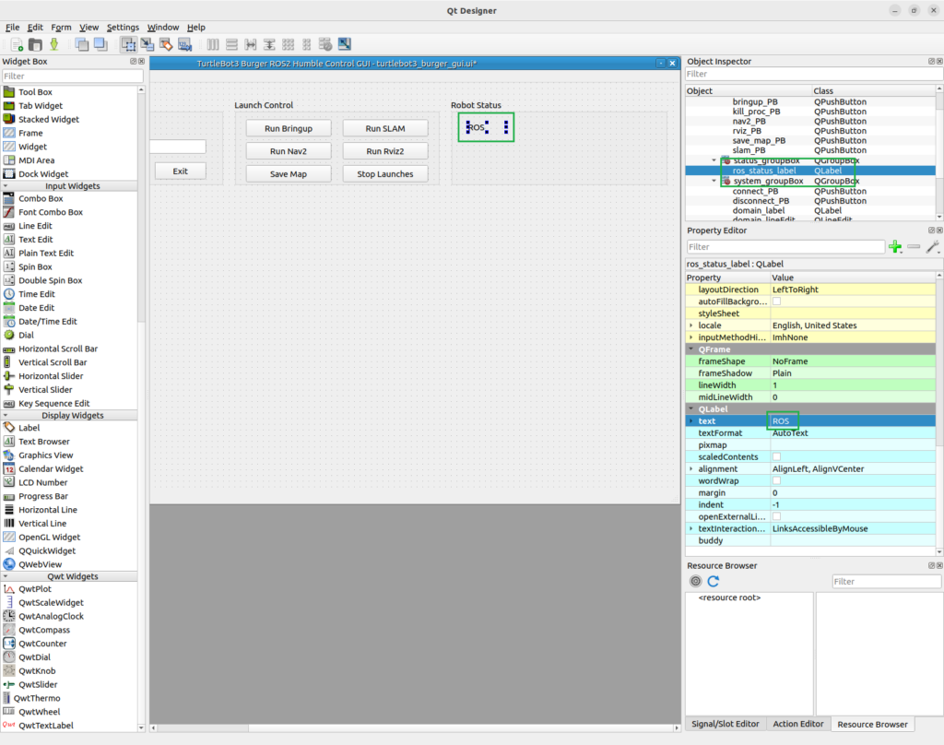Expand the locale property

(x=691, y=325)
